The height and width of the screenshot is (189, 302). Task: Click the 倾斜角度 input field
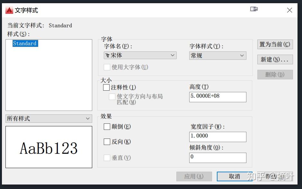click(218, 158)
